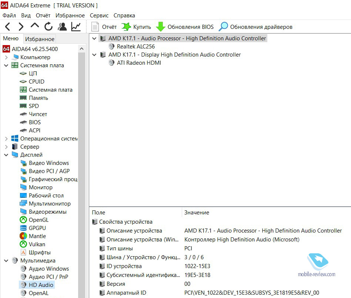Open the ACPI tree item
The image size is (351, 298).
click(30, 131)
